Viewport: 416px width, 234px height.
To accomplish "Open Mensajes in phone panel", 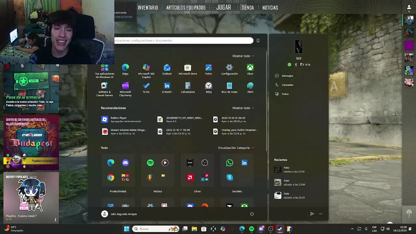I will [x=284, y=76].
